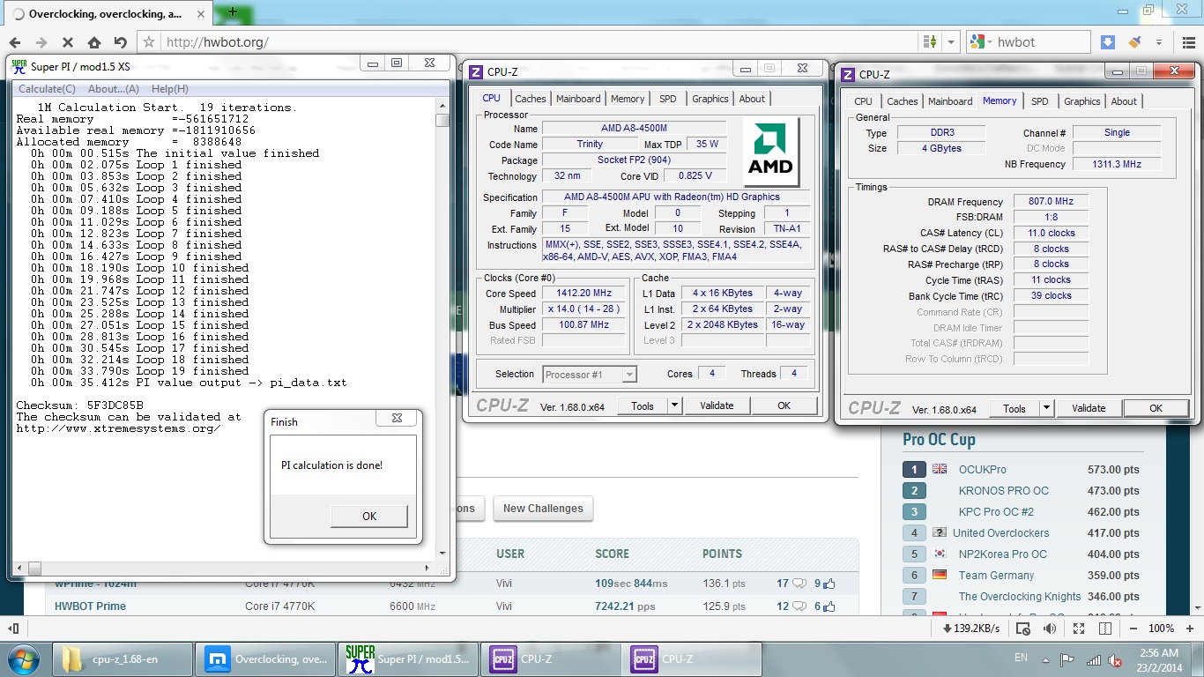Image resolution: width=1204 pixels, height=677 pixels.
Task: Switch to About tab in left CPU-Z window
Action: (752, 99)
